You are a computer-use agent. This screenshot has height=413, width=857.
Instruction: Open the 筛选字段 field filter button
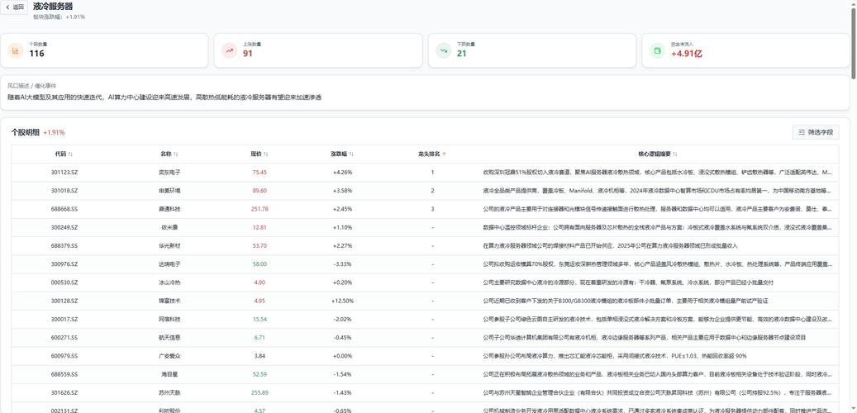click(816, 132)
